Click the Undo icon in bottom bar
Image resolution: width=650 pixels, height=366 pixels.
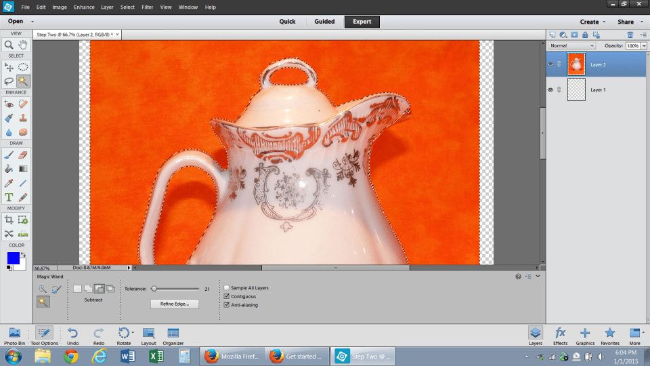(x=72, y=335)
